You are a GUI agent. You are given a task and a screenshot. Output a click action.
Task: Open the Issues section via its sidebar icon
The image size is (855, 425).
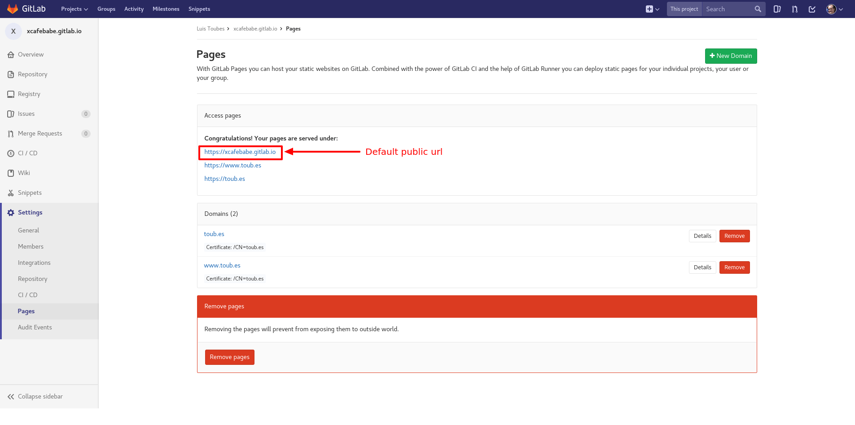coord(11,114)
